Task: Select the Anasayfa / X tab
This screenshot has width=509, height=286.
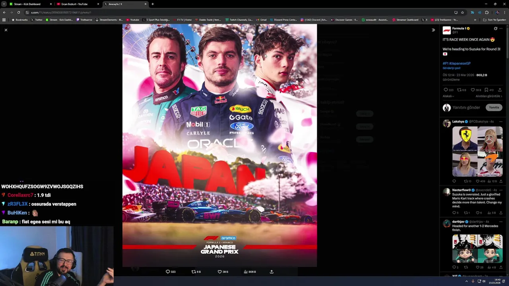Action: click(x=125, y=4)
